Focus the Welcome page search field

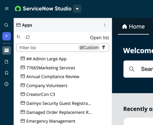pos(138,69)
